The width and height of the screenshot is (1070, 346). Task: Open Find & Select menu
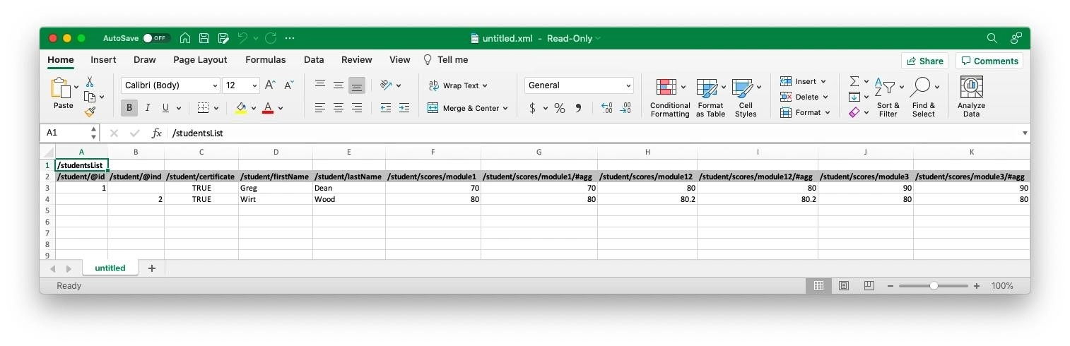click(x=924, y=97)
